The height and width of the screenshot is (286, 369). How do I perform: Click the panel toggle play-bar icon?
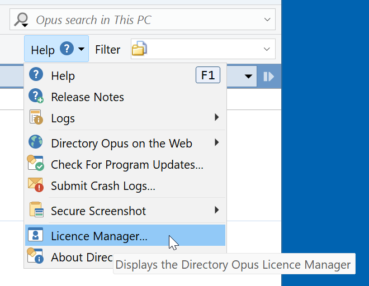click(x=268, y=77)
